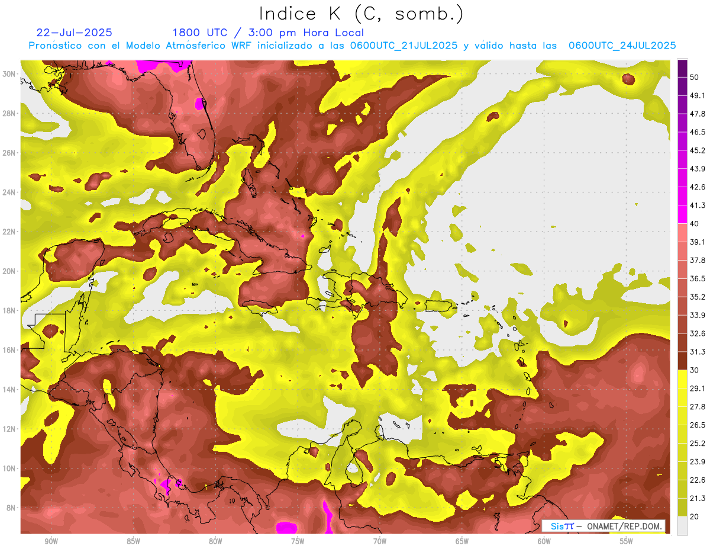Pick the dark brown swatch between 30 and 31.3
710x549 pixels.
(x=682, y=361)
